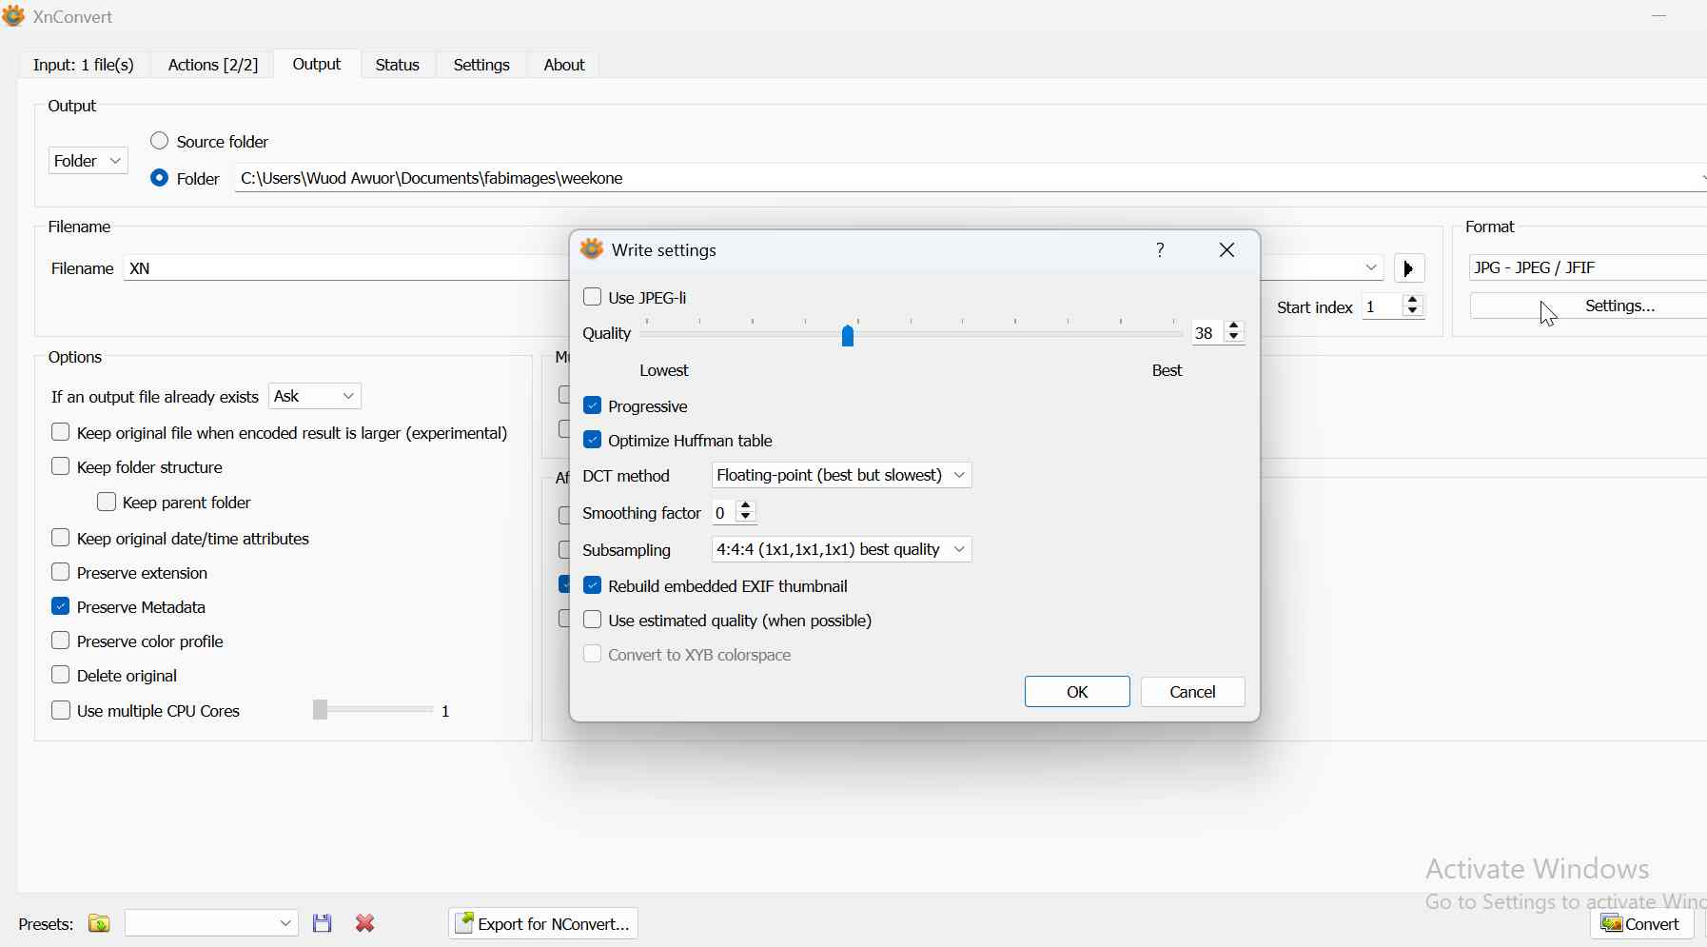1707x947 pixels.
Task: Open the output file exists Ask dropdown
Action: coord(315,396)
